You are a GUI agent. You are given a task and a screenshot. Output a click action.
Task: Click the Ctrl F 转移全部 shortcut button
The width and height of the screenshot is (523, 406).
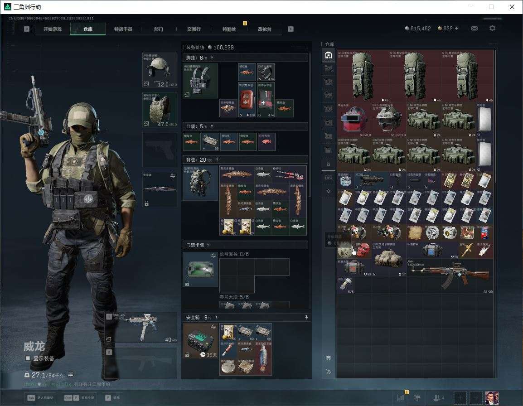pyautogui.click(x=79, y=398)
